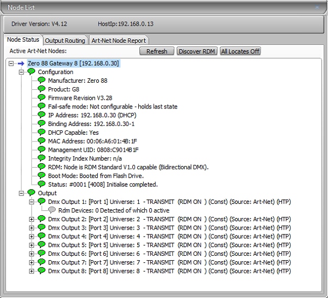The width and height of the screenshot is (328, 298).
Task: Click the green status icon for Product: G8
Action: click(x=42, y=89)
